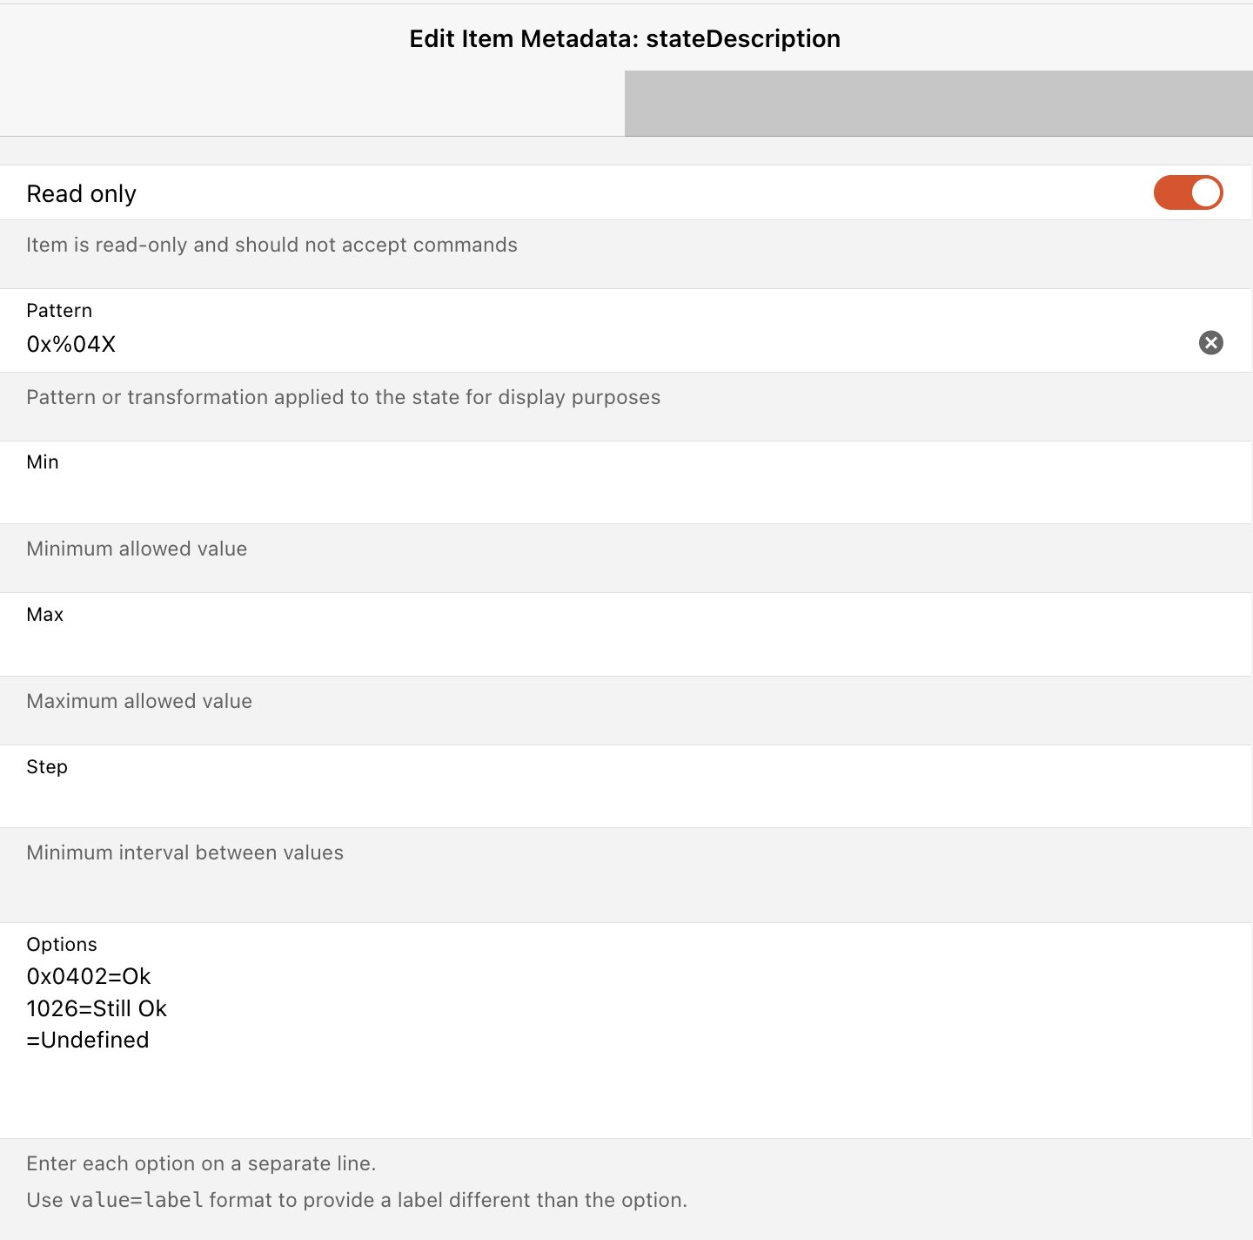The image size is (1253, 1240).
Task: Place cursor on the =Undefined options line
Action: pyautogui.click(x=88, y=1040)
